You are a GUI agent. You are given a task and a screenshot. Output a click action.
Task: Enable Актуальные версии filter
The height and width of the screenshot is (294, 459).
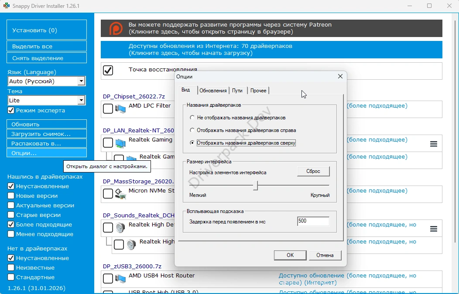[11, 205]
